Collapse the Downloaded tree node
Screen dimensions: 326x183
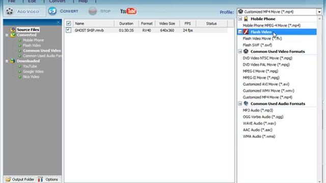click(x=7, y=61)
